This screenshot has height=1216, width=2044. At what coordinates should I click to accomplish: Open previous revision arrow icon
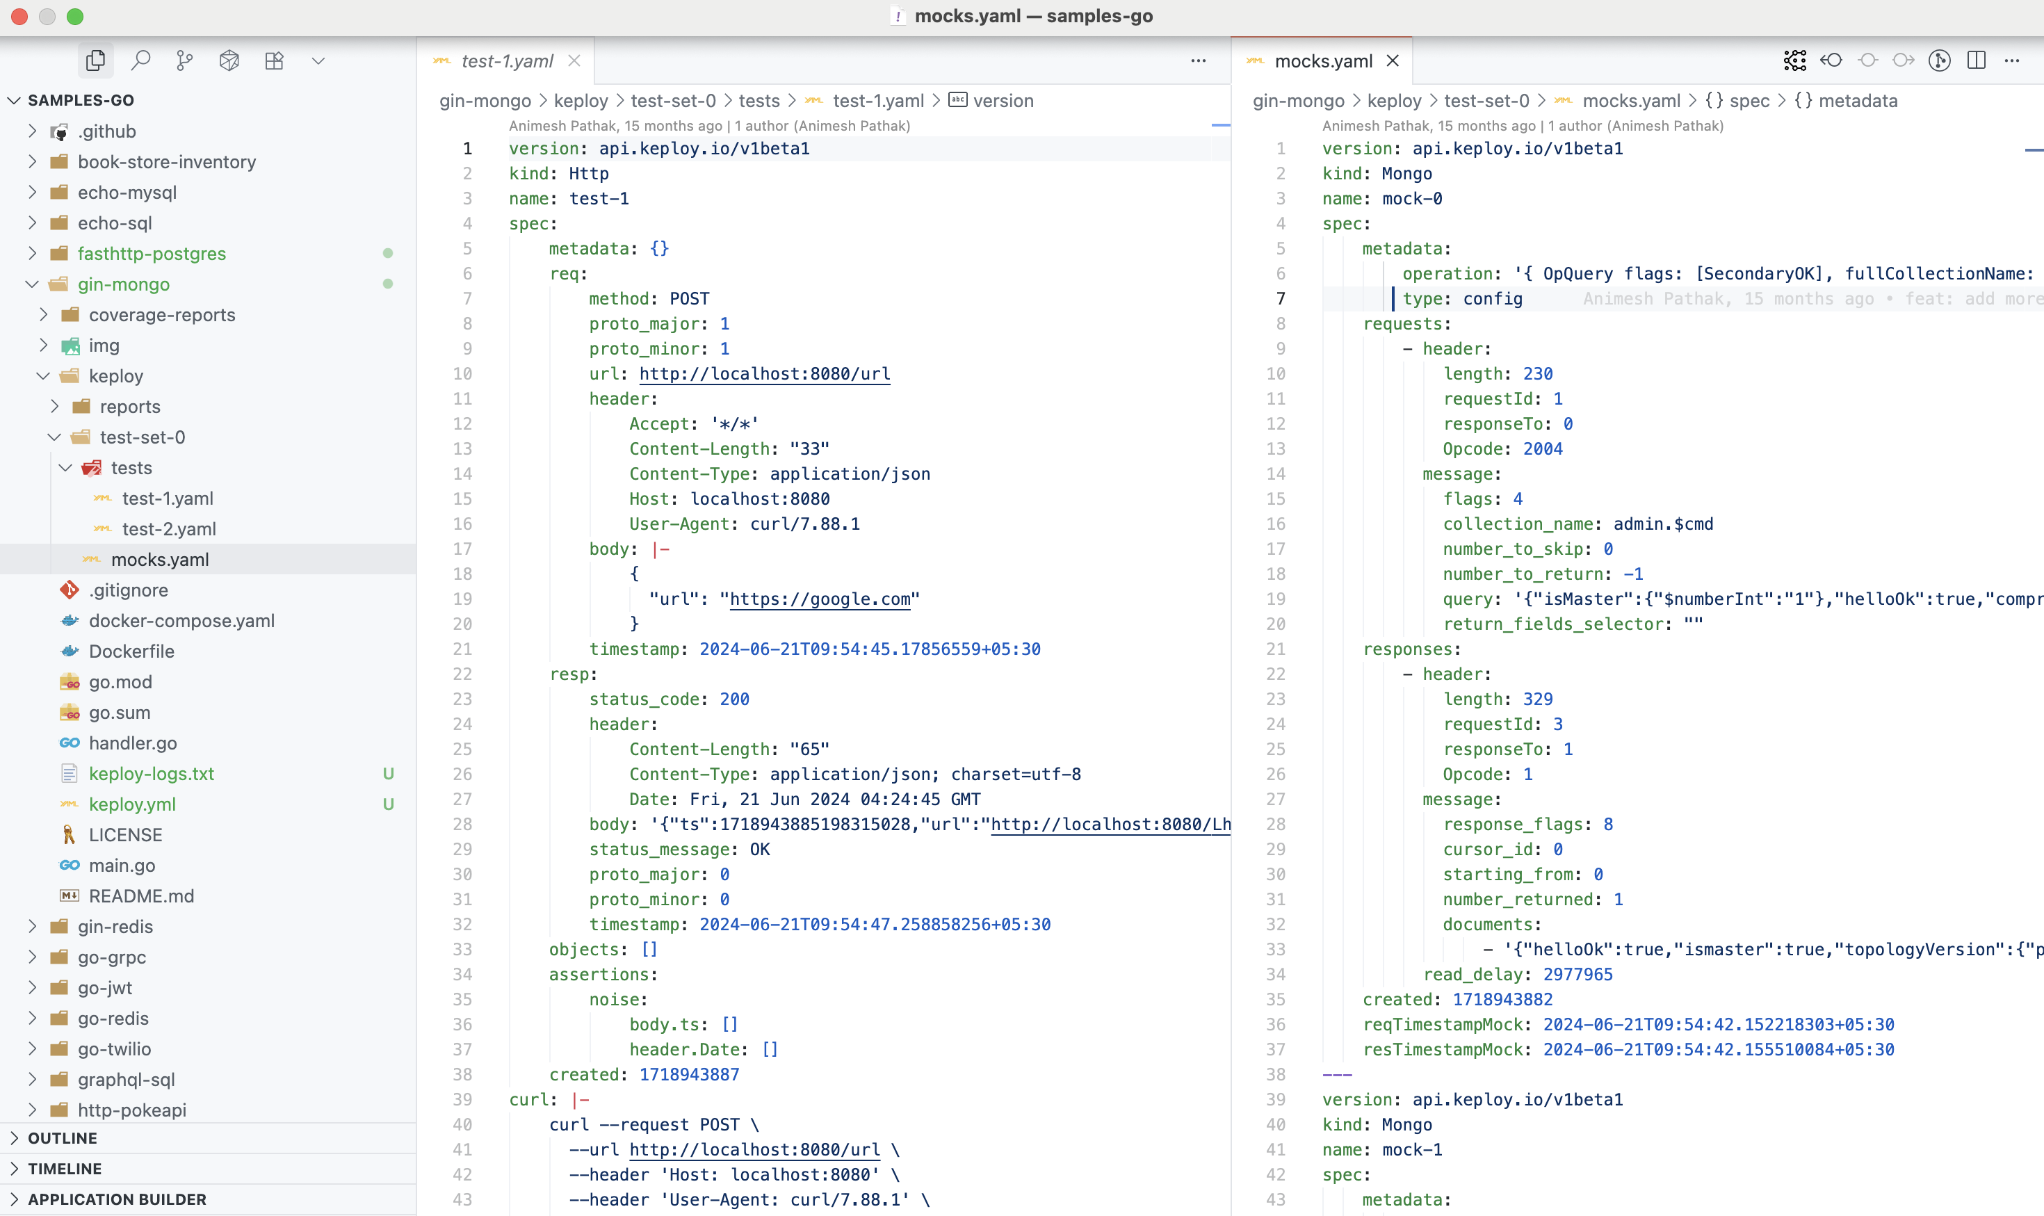(1832, 60)
